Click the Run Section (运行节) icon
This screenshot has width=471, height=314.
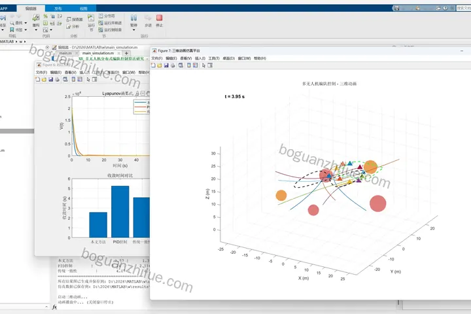(91, 18)
